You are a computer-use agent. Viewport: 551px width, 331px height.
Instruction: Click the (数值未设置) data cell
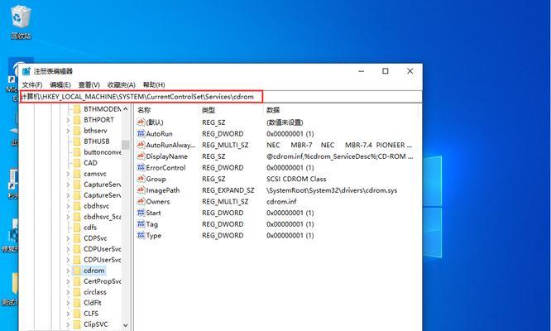coord(285,122)
